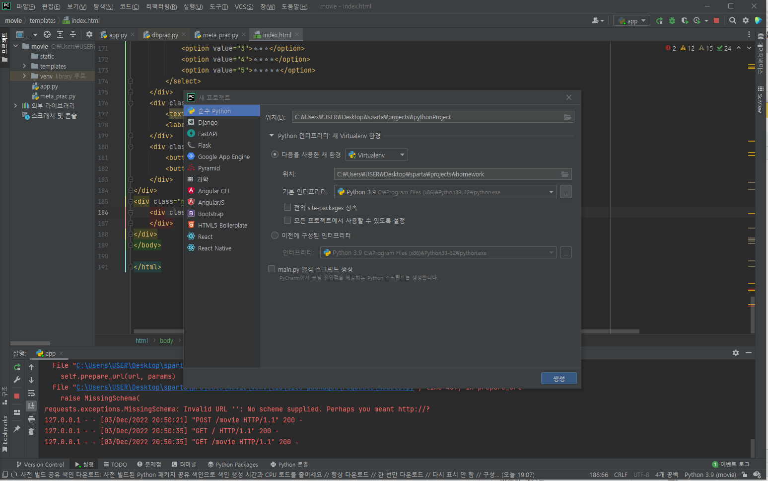The width and height of the screenshot is (768, 481).
Task: Open the VCS(S) menu
Action: point(244,6)
